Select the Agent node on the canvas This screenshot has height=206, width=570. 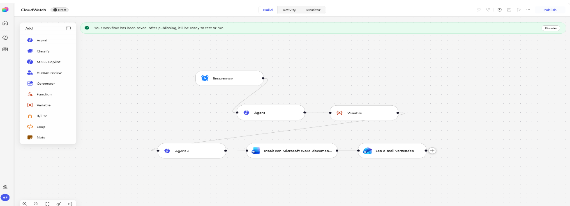point(271,113)
